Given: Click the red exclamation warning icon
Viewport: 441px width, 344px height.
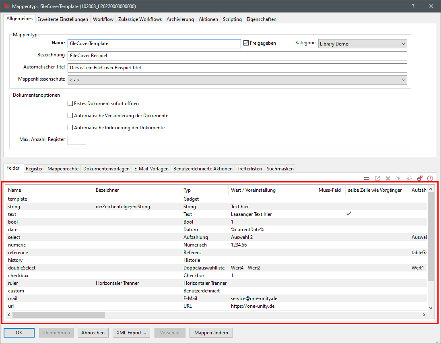Looking at the screenshot, I should [x=430, y=178].
